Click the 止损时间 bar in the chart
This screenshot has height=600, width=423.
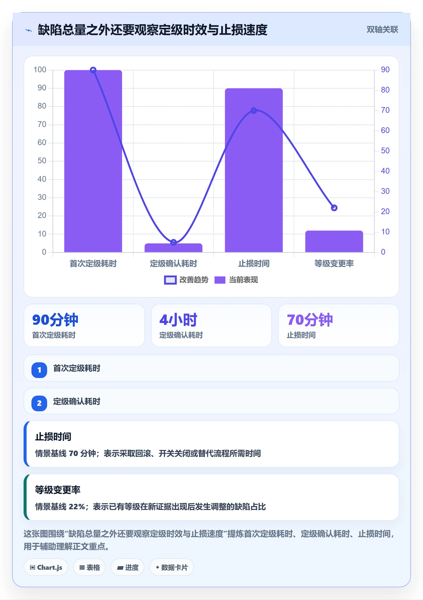tap(254, 170)
